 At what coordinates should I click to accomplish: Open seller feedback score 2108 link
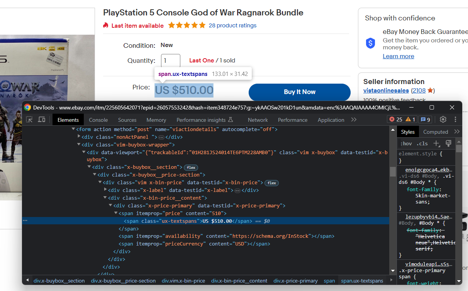(x=418, y=91)
